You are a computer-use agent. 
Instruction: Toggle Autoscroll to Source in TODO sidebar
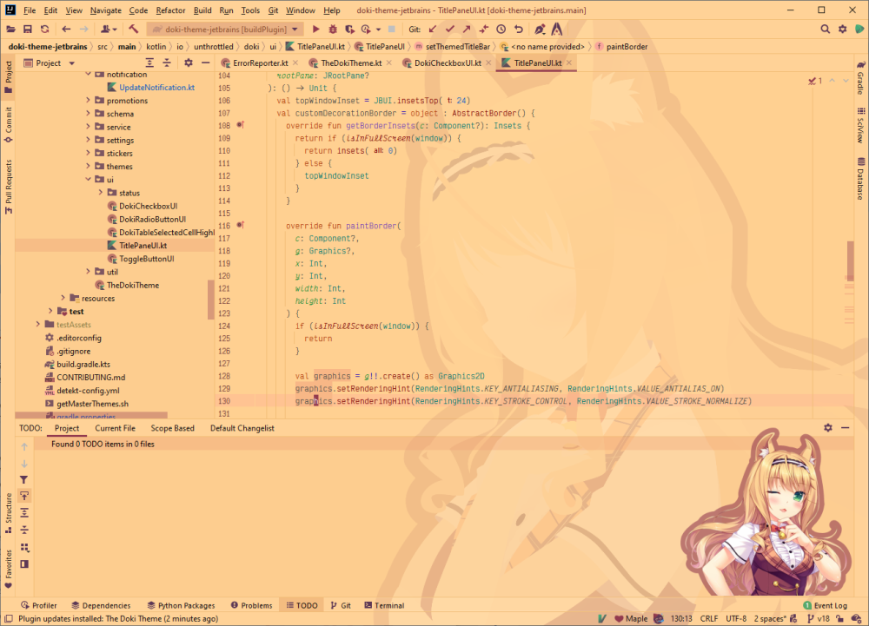(x=24, y=496)
